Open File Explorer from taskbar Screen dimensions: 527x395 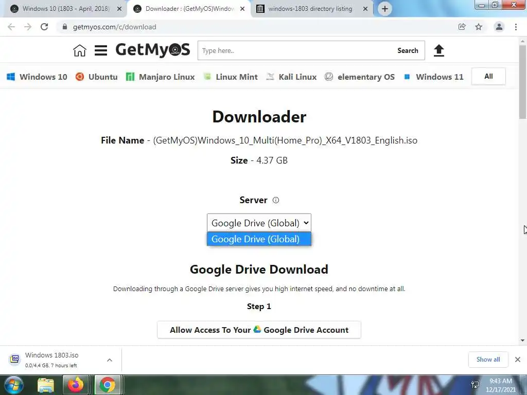tap(46, 385)
